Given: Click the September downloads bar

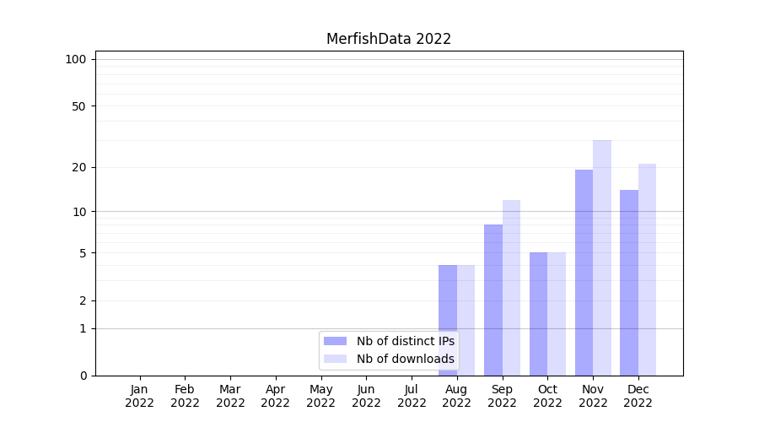Looking at the screenshot, I should (511, 288).
